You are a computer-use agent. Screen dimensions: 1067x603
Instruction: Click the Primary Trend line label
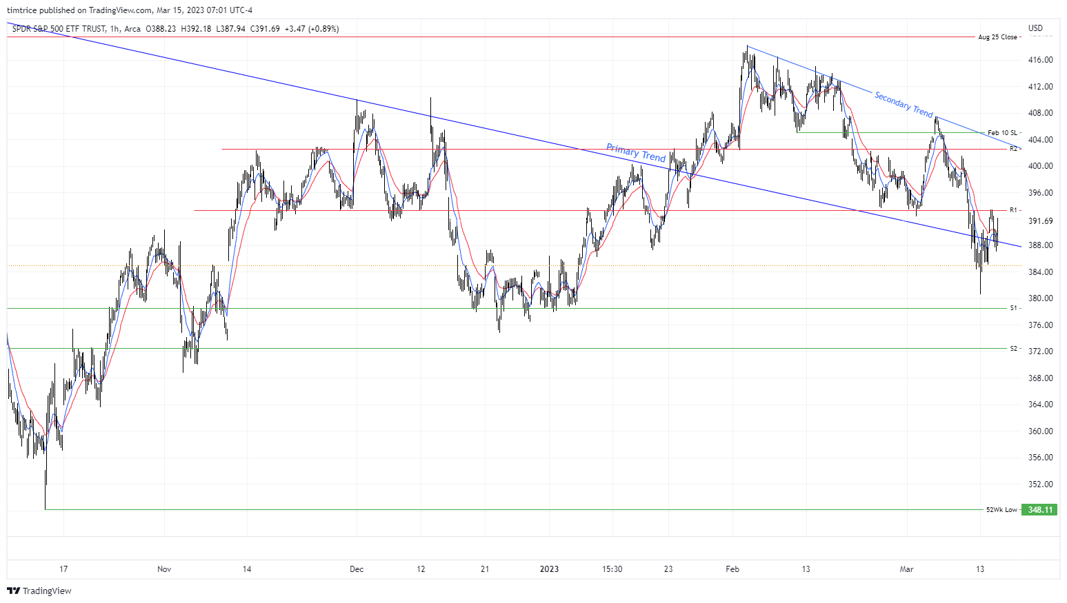tap(636, 152)
